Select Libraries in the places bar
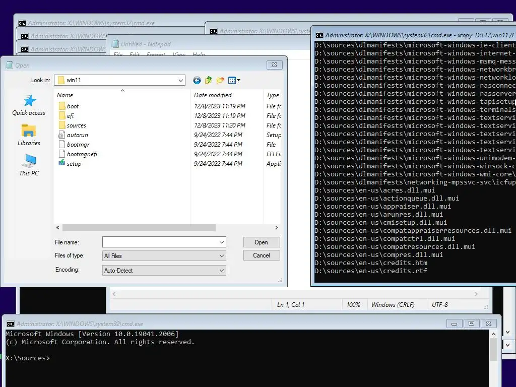This screenshot has height=387, width=516. [29, 135]
